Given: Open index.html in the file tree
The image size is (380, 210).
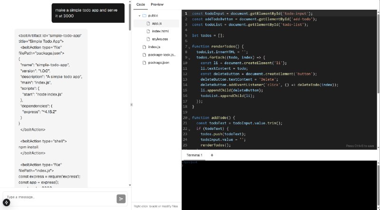Looking at the screenshot, I should (160, 31).
